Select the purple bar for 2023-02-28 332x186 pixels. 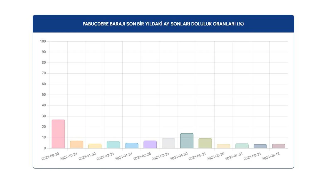[150, 145]
